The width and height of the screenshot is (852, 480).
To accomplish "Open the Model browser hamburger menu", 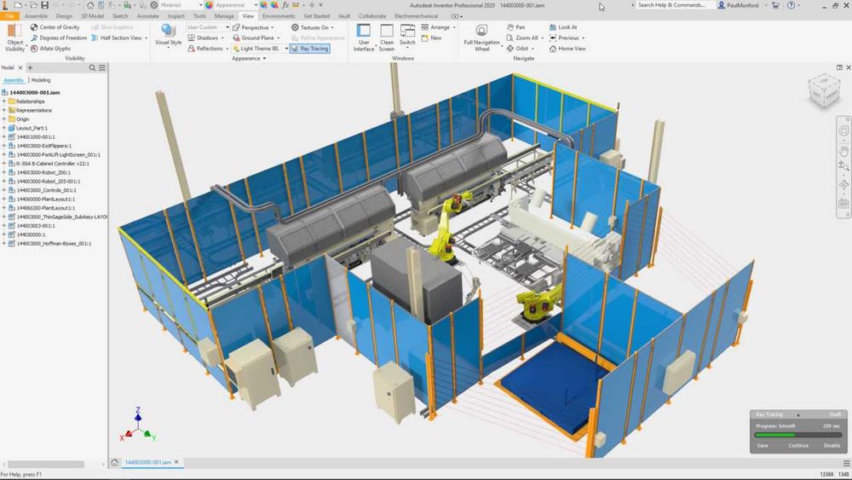I will 102,67.
